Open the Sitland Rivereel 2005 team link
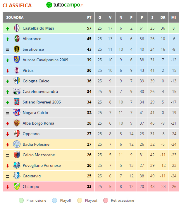This screenshot has height=207, width=179. 42,102
